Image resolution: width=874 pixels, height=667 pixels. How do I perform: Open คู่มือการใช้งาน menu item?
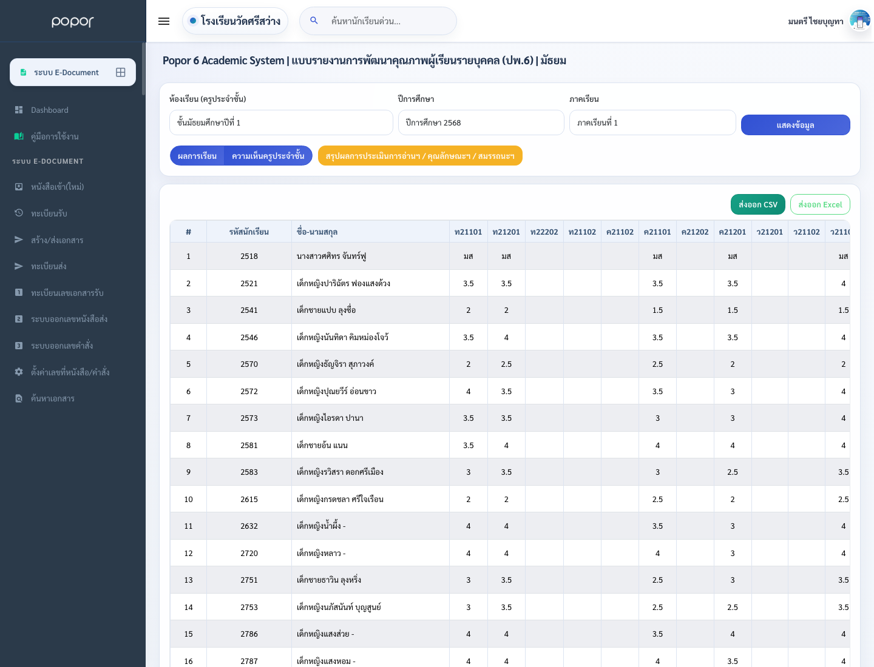[73, 136]
